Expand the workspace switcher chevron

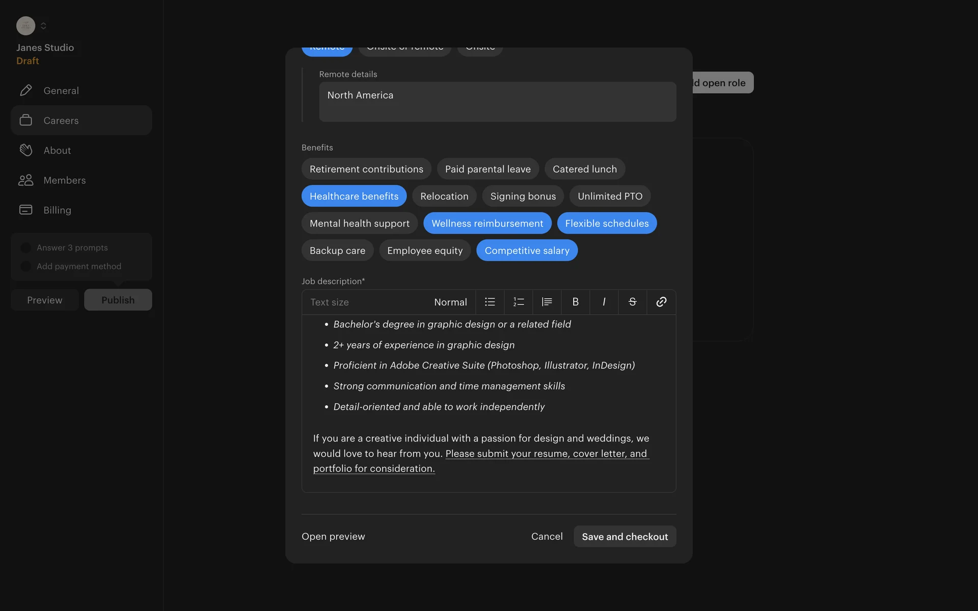click(x=43, y=26)
